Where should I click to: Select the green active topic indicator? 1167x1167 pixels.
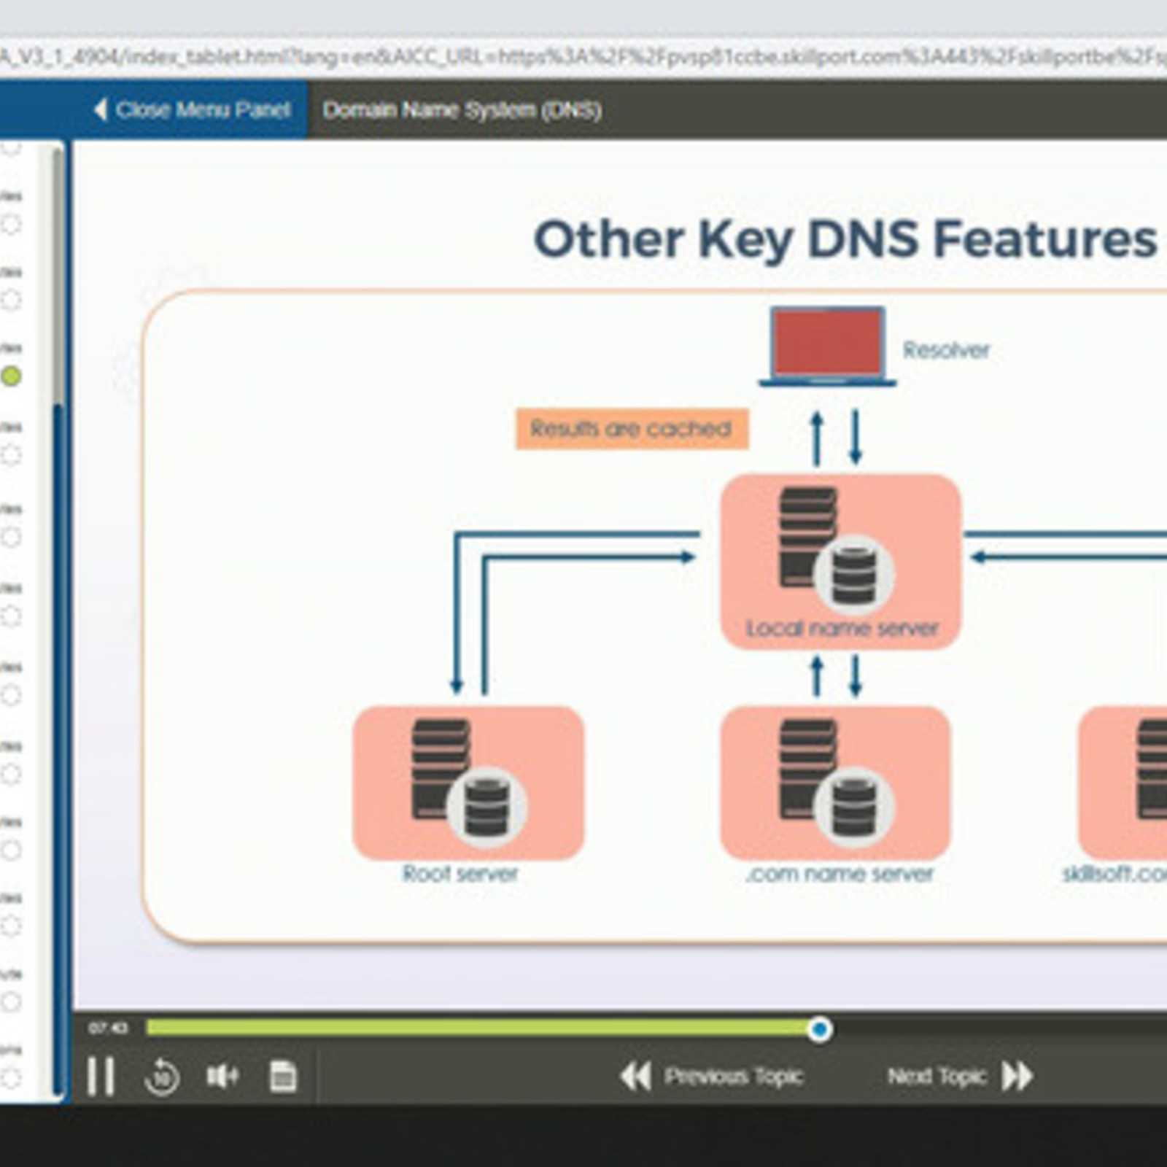pyautogui.click(x=11, y=376)
